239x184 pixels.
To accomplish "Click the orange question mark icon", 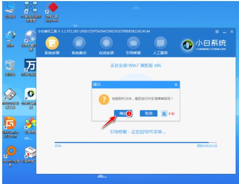I will coord(104,100).
